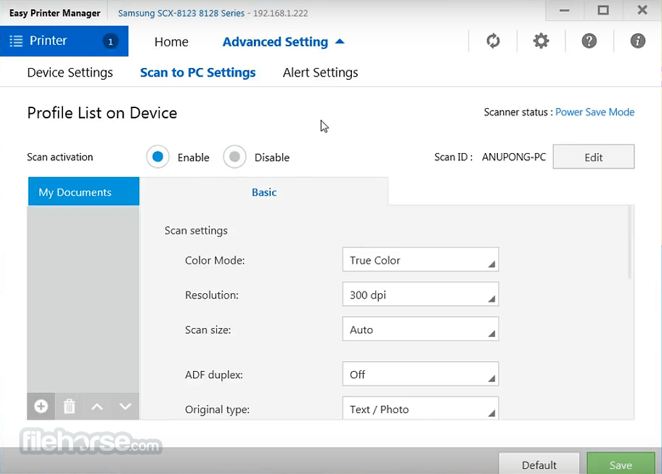Viewport: 662px width, 474px height.
Task: Open help with the question mark icon
Action: point(589,41)
